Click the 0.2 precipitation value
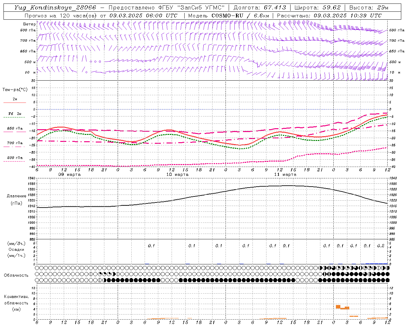The height and width of the screenshot is (325, 406). point(381,246)
